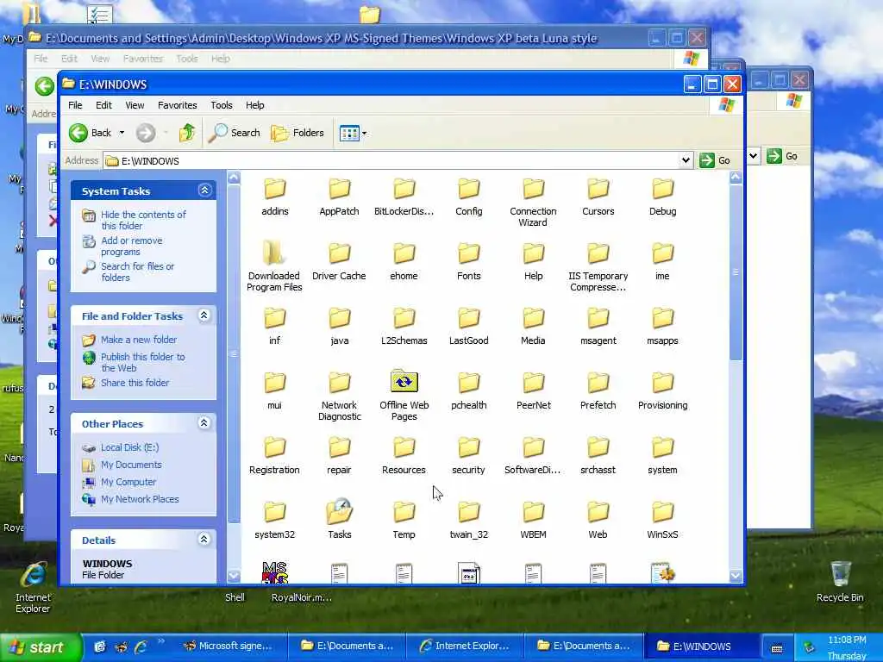
Task: Click the Back button in E:\WINDOWS toolbar
Action: pos(90,133)
